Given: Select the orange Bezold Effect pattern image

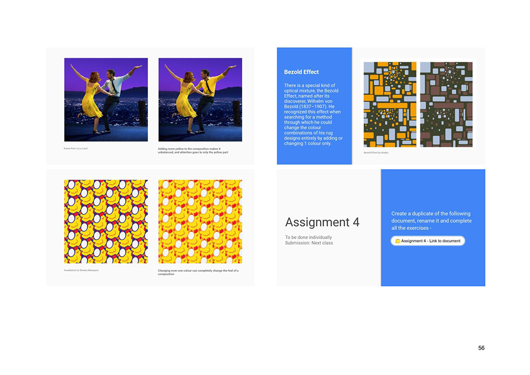Looking at the screenshot, I should (x=390, y=104).
